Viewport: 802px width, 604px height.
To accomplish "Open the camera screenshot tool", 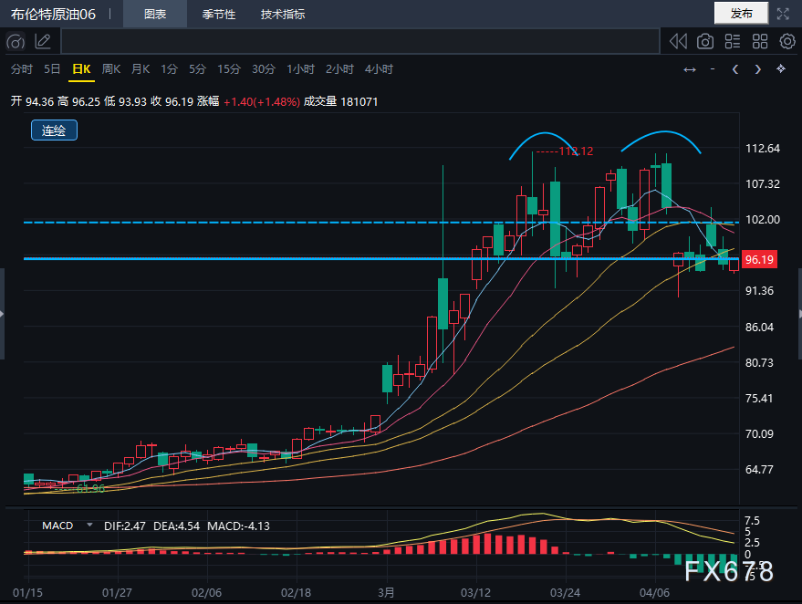I will 705,41.
